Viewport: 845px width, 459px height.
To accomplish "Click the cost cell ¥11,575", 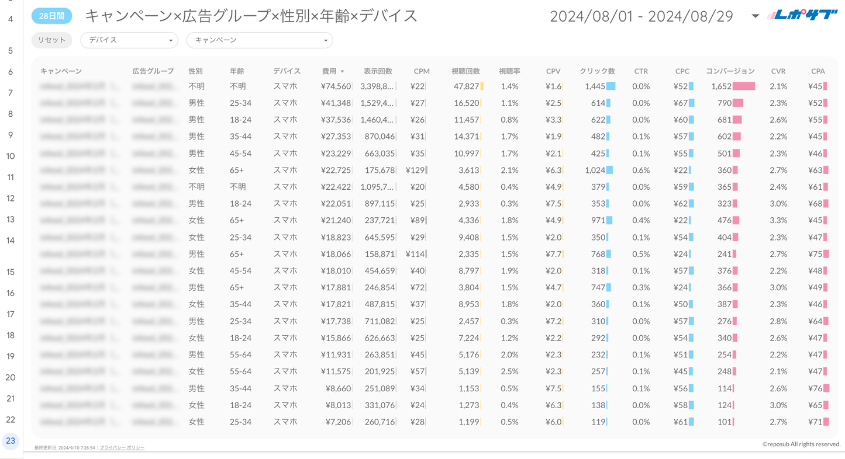I will [336, 371].
